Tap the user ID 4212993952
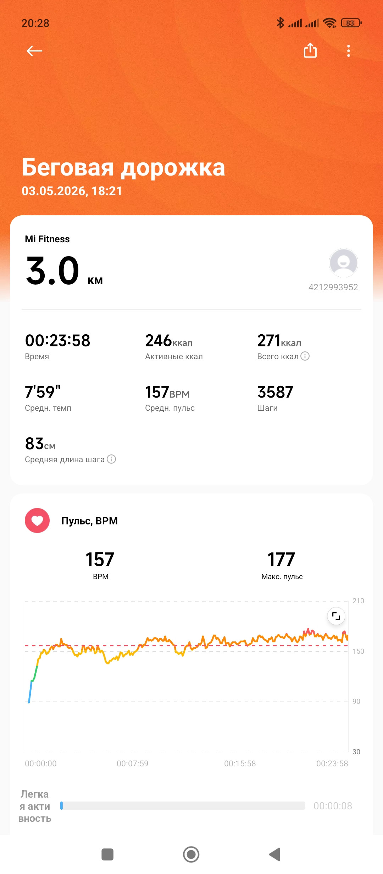This screenshot has height=874, width=383. pos(333,287)
